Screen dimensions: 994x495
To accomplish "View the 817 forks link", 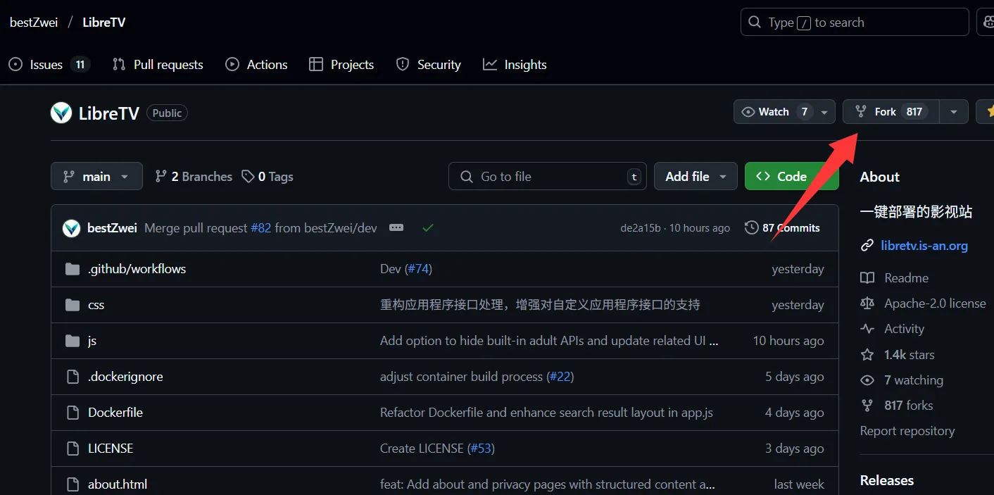I will click(908, 406).
